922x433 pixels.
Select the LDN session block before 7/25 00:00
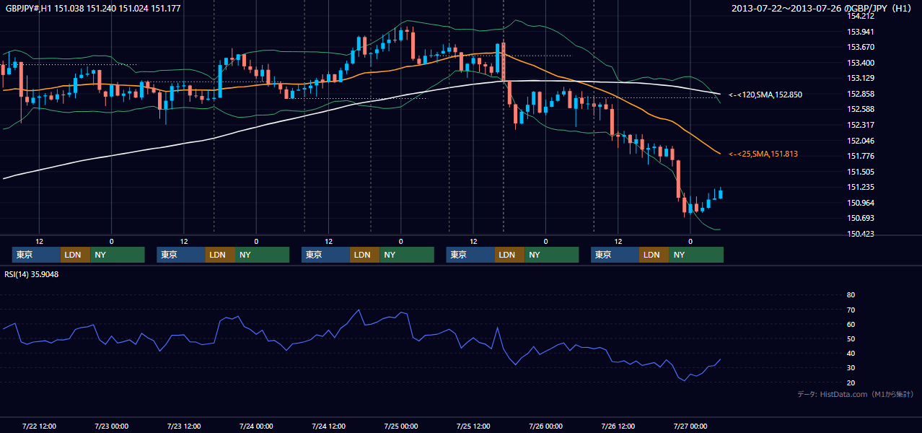(365, 255)
